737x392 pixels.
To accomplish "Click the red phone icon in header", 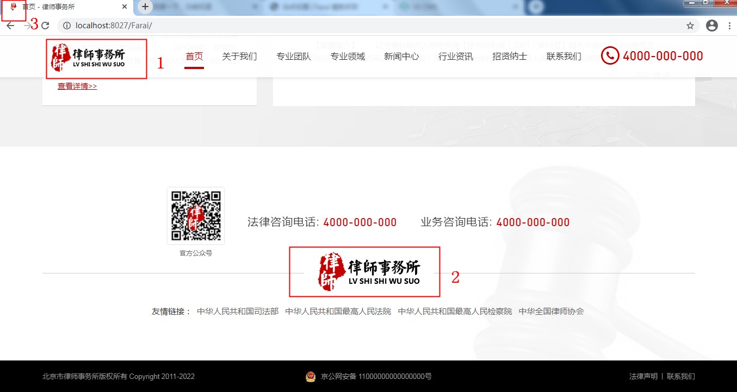I will point(610,55).
